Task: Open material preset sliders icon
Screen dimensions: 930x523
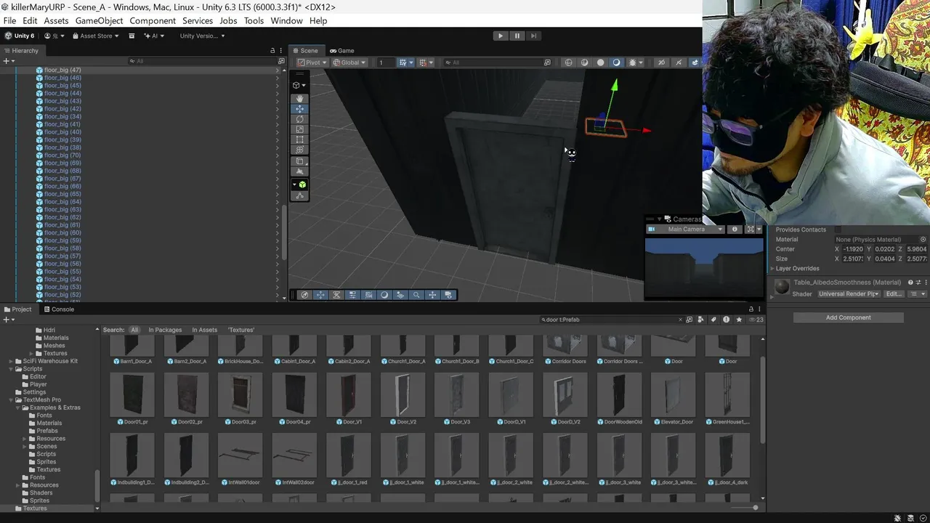Action: coord(918,283)
